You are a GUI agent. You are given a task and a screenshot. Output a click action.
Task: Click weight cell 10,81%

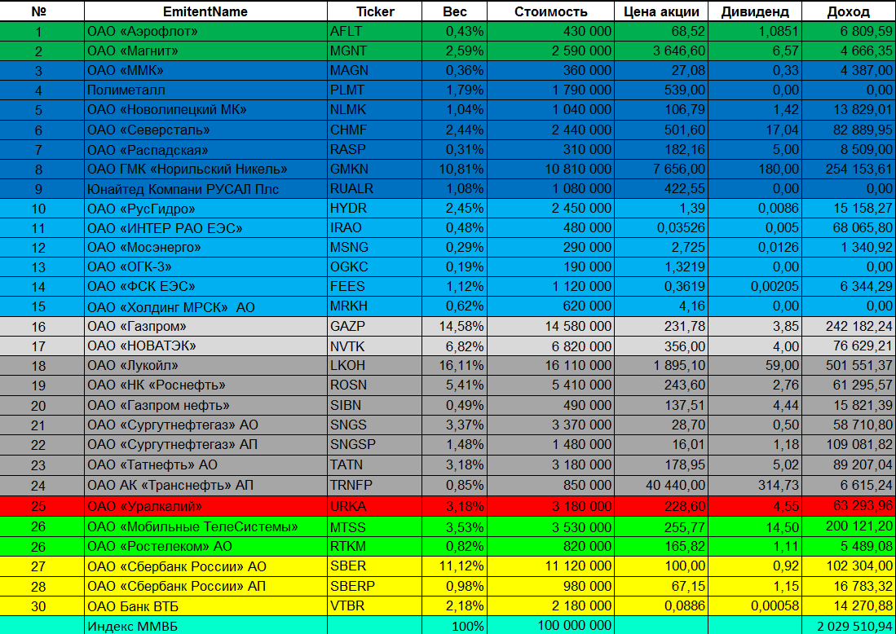pyautogui.click(x=455, y=169)
